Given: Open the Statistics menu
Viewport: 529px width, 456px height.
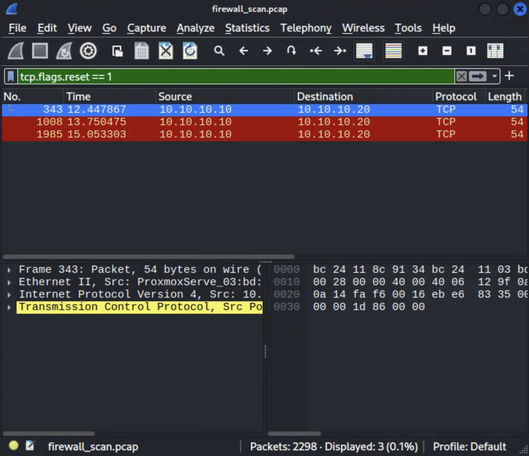Looking at the screenshot, I should (x=247, y=28).
